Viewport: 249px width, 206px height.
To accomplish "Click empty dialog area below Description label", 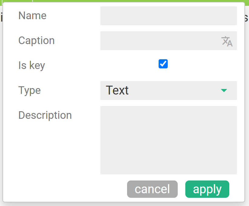I will point(51,151).
